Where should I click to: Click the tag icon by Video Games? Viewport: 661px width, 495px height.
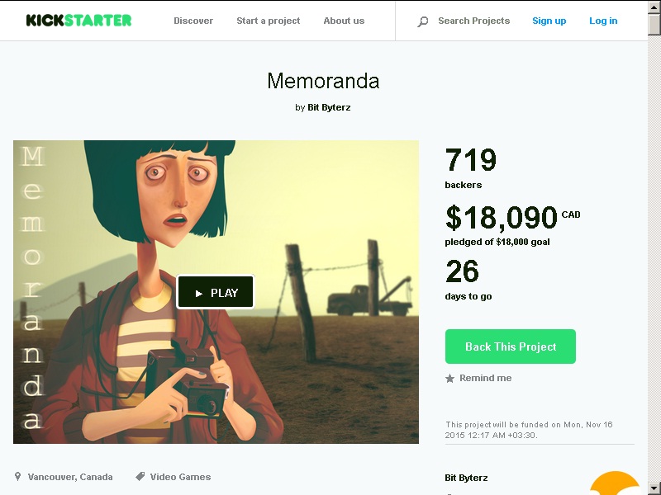tap(140, 477)
